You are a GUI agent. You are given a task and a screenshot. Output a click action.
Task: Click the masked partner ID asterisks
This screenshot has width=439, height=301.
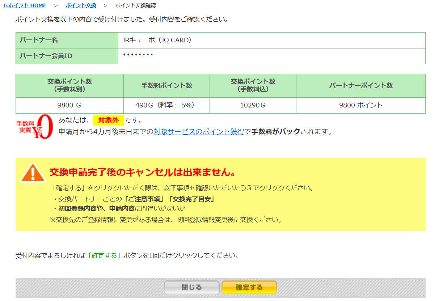(138, 56)
